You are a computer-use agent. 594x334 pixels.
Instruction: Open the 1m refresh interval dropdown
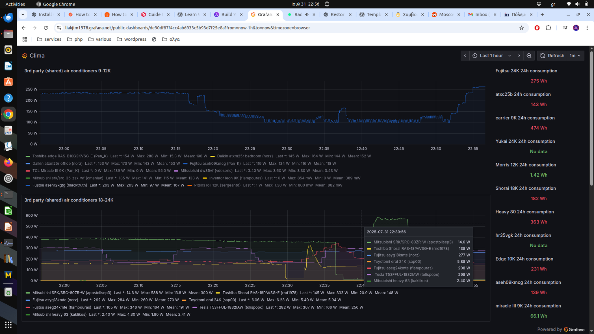click(575, 56)
